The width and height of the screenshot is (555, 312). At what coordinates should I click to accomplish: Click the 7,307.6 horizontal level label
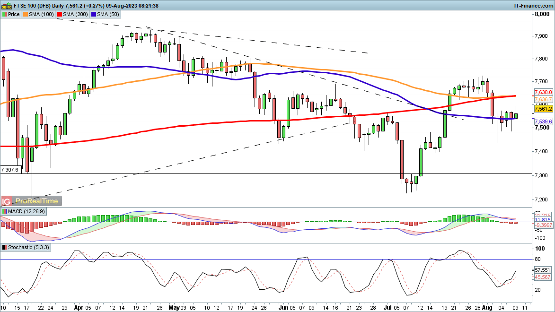click(10, 170)
